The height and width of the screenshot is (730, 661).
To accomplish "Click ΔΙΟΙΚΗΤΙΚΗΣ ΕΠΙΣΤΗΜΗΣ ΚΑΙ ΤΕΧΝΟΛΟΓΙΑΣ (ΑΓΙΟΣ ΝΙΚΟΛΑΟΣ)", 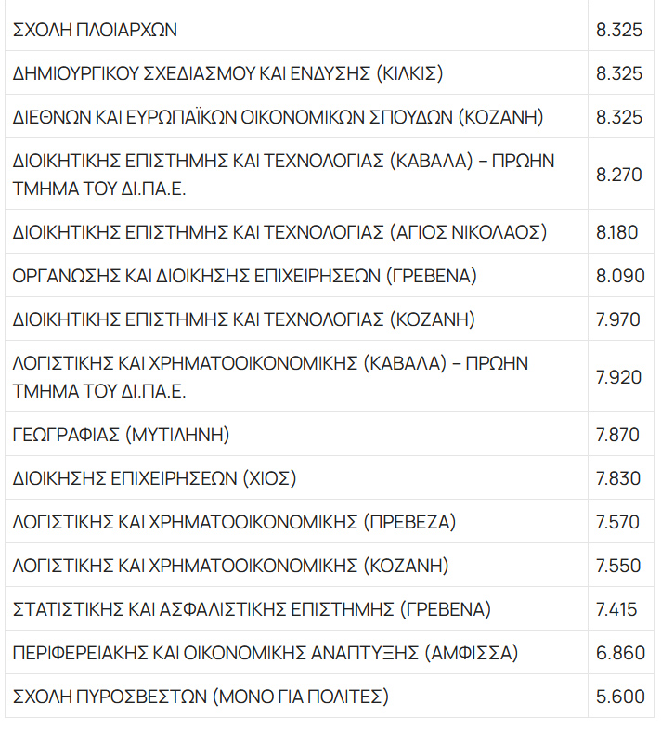I will tap(280, 232).
